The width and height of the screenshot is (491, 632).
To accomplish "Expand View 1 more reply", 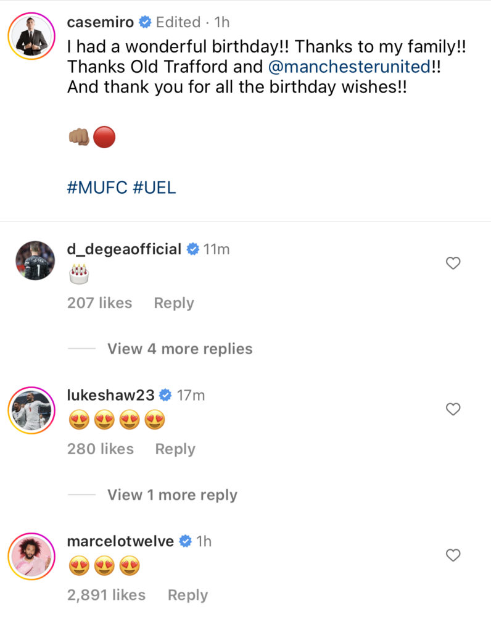I will click(x=172, y=495).
